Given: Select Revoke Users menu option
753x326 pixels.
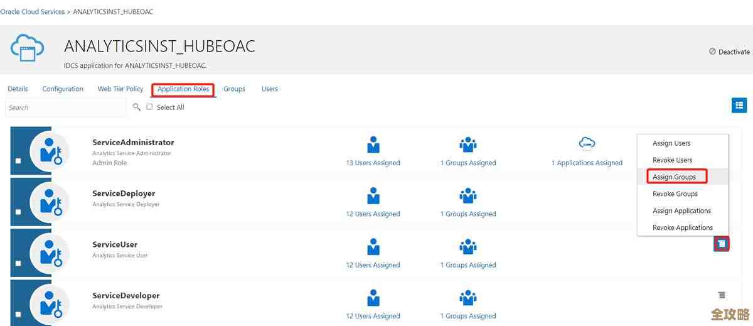Looking at the screenshot, I should 672,160.
